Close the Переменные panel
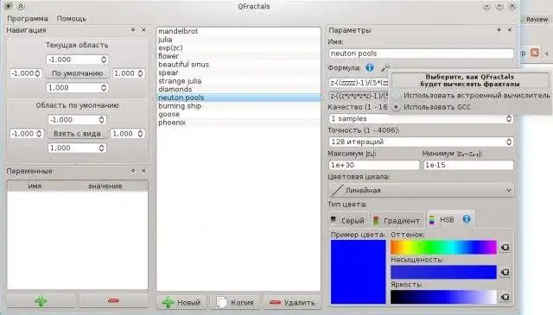This screenshot has height=315, width=553. click(x=143, y=171)
